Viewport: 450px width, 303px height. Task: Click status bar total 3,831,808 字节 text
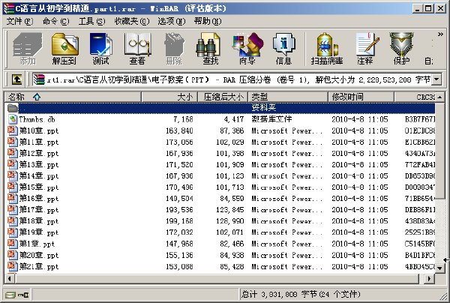click(299, 294)
